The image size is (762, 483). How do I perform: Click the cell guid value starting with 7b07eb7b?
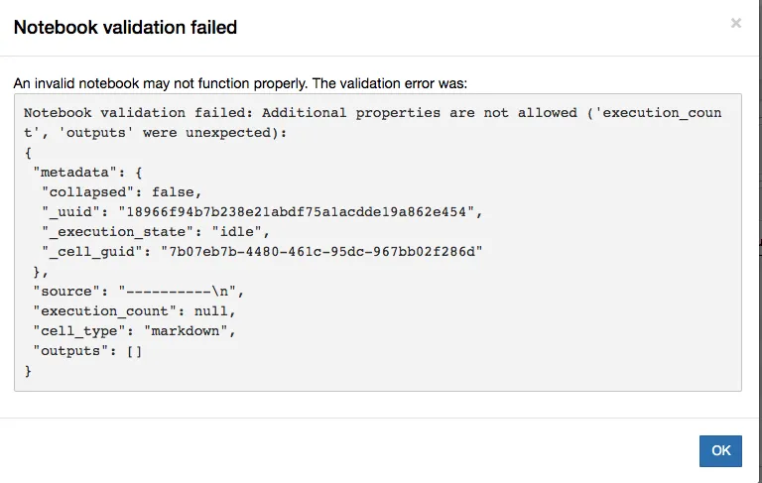tap(321, 252)
